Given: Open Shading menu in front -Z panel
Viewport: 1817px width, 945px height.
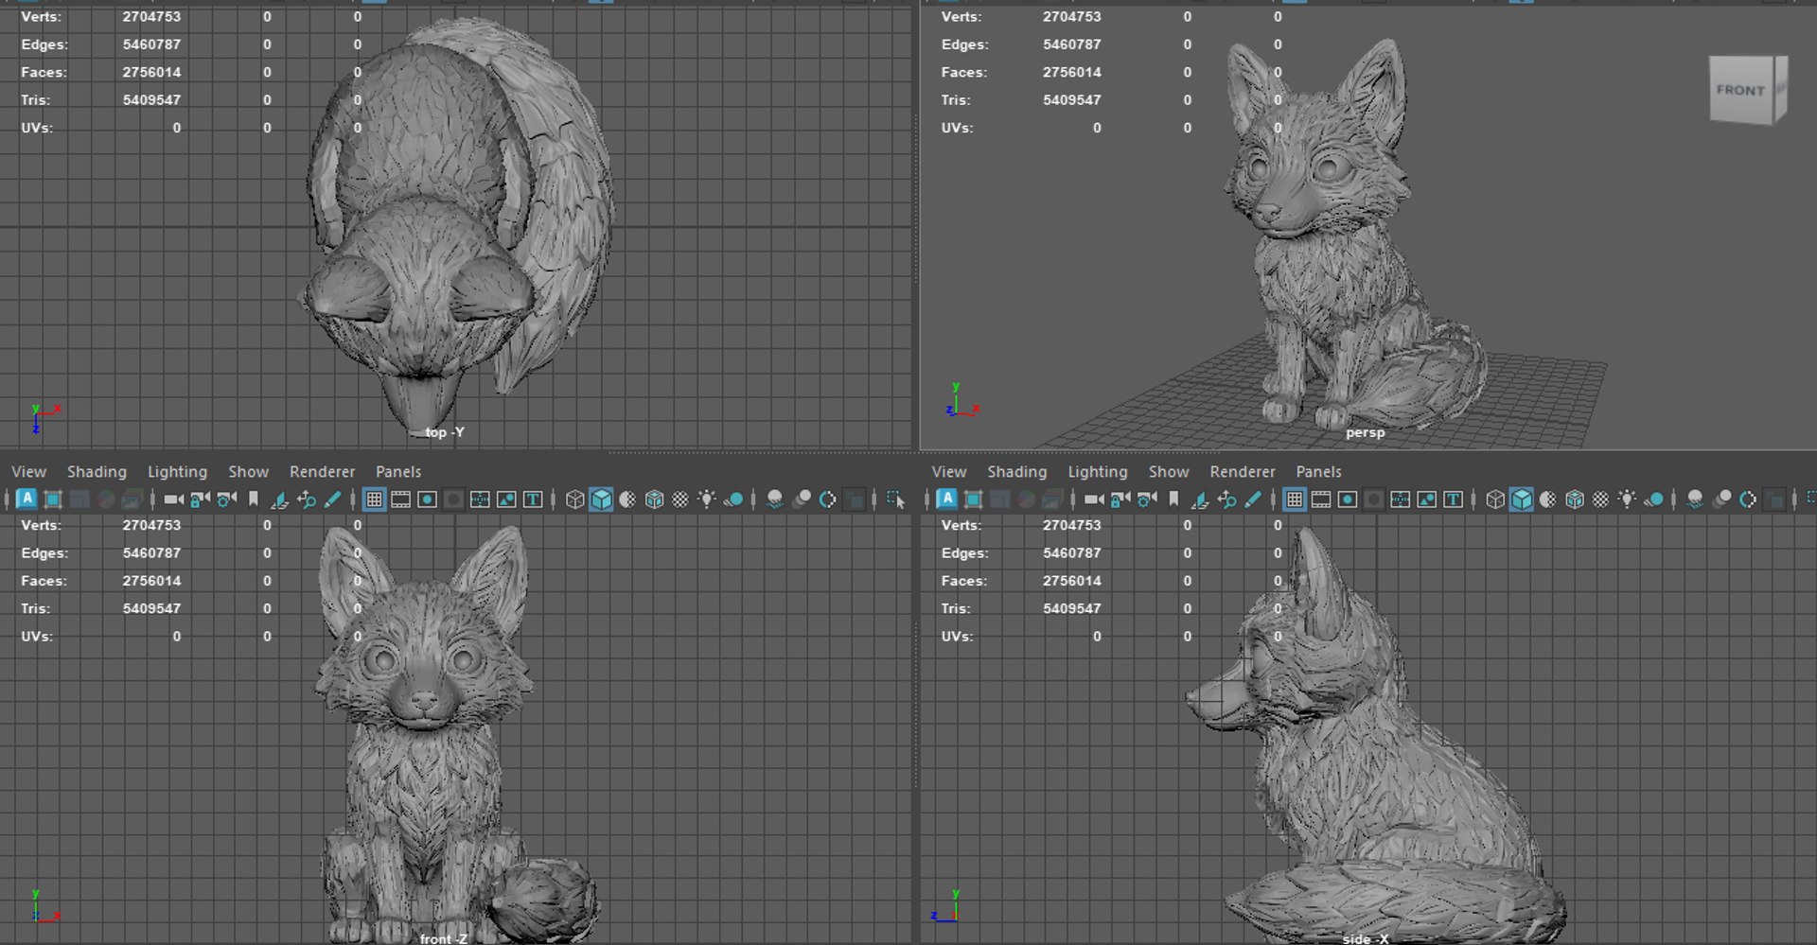Looking at the screenshot, I should pos(97,471).
